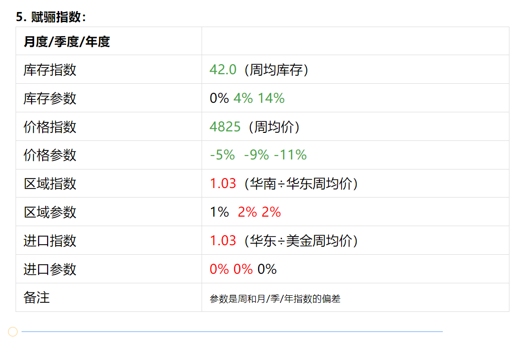Select the red '1.03' in the 区域指数 row
Image resolution: width=526 pixels, height=349 pixels.
223,184
